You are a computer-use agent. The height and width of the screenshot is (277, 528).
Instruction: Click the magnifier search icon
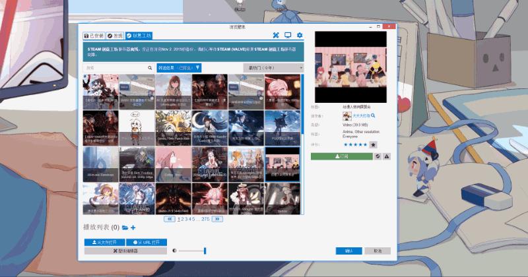(150, 68)
